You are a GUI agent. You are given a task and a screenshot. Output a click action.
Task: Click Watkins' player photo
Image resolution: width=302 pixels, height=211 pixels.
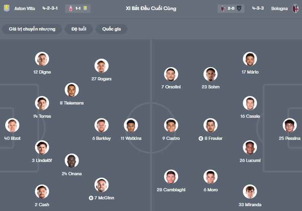point(131,125)
